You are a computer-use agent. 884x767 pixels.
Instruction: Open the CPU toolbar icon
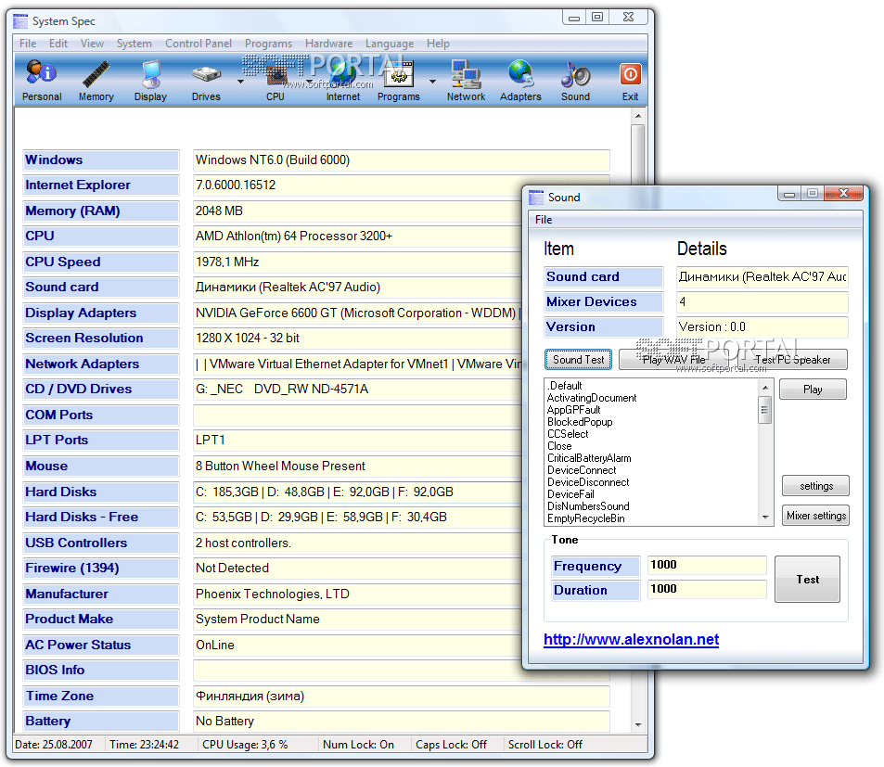click(x=275, y=80)
